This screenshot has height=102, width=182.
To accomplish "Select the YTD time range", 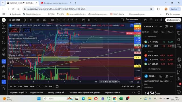I will point(38,86).
